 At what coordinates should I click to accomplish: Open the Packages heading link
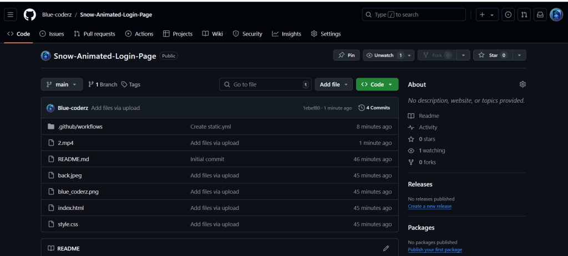point(422,227)
